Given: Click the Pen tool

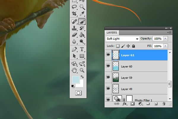Looking at the screenshot, I should point(74,49).
